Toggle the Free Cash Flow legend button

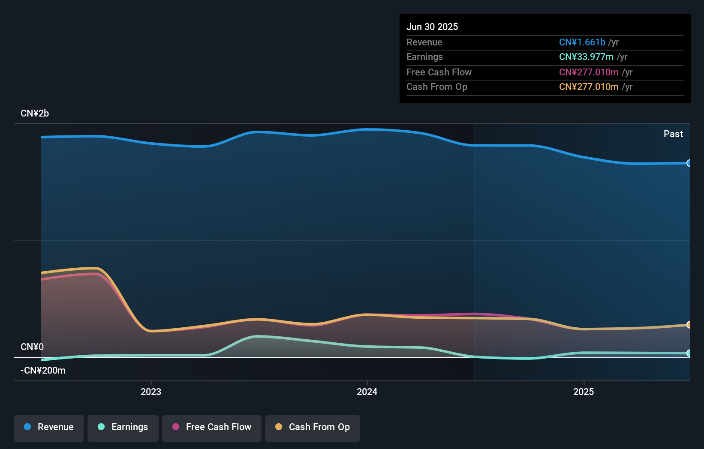coord(212,428)
